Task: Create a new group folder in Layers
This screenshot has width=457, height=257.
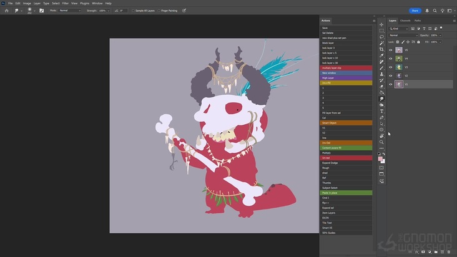Action: pyautogui.click(x=436, y=252)
